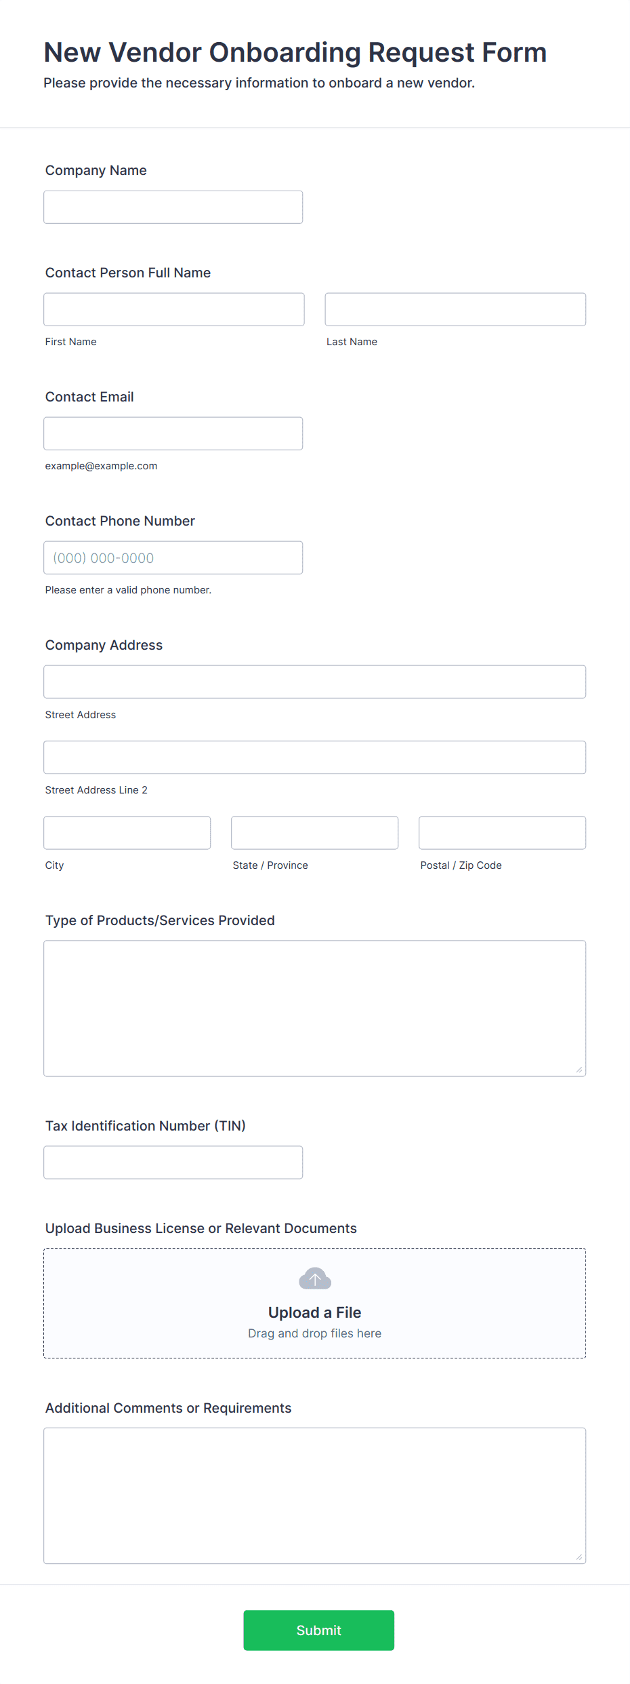
Task: Click the New Vendor Onboarding Request Form heading
Action: (x=295, y=52)
